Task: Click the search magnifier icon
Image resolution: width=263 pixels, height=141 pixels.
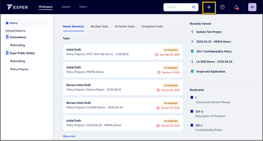Action: pos(193,7)
